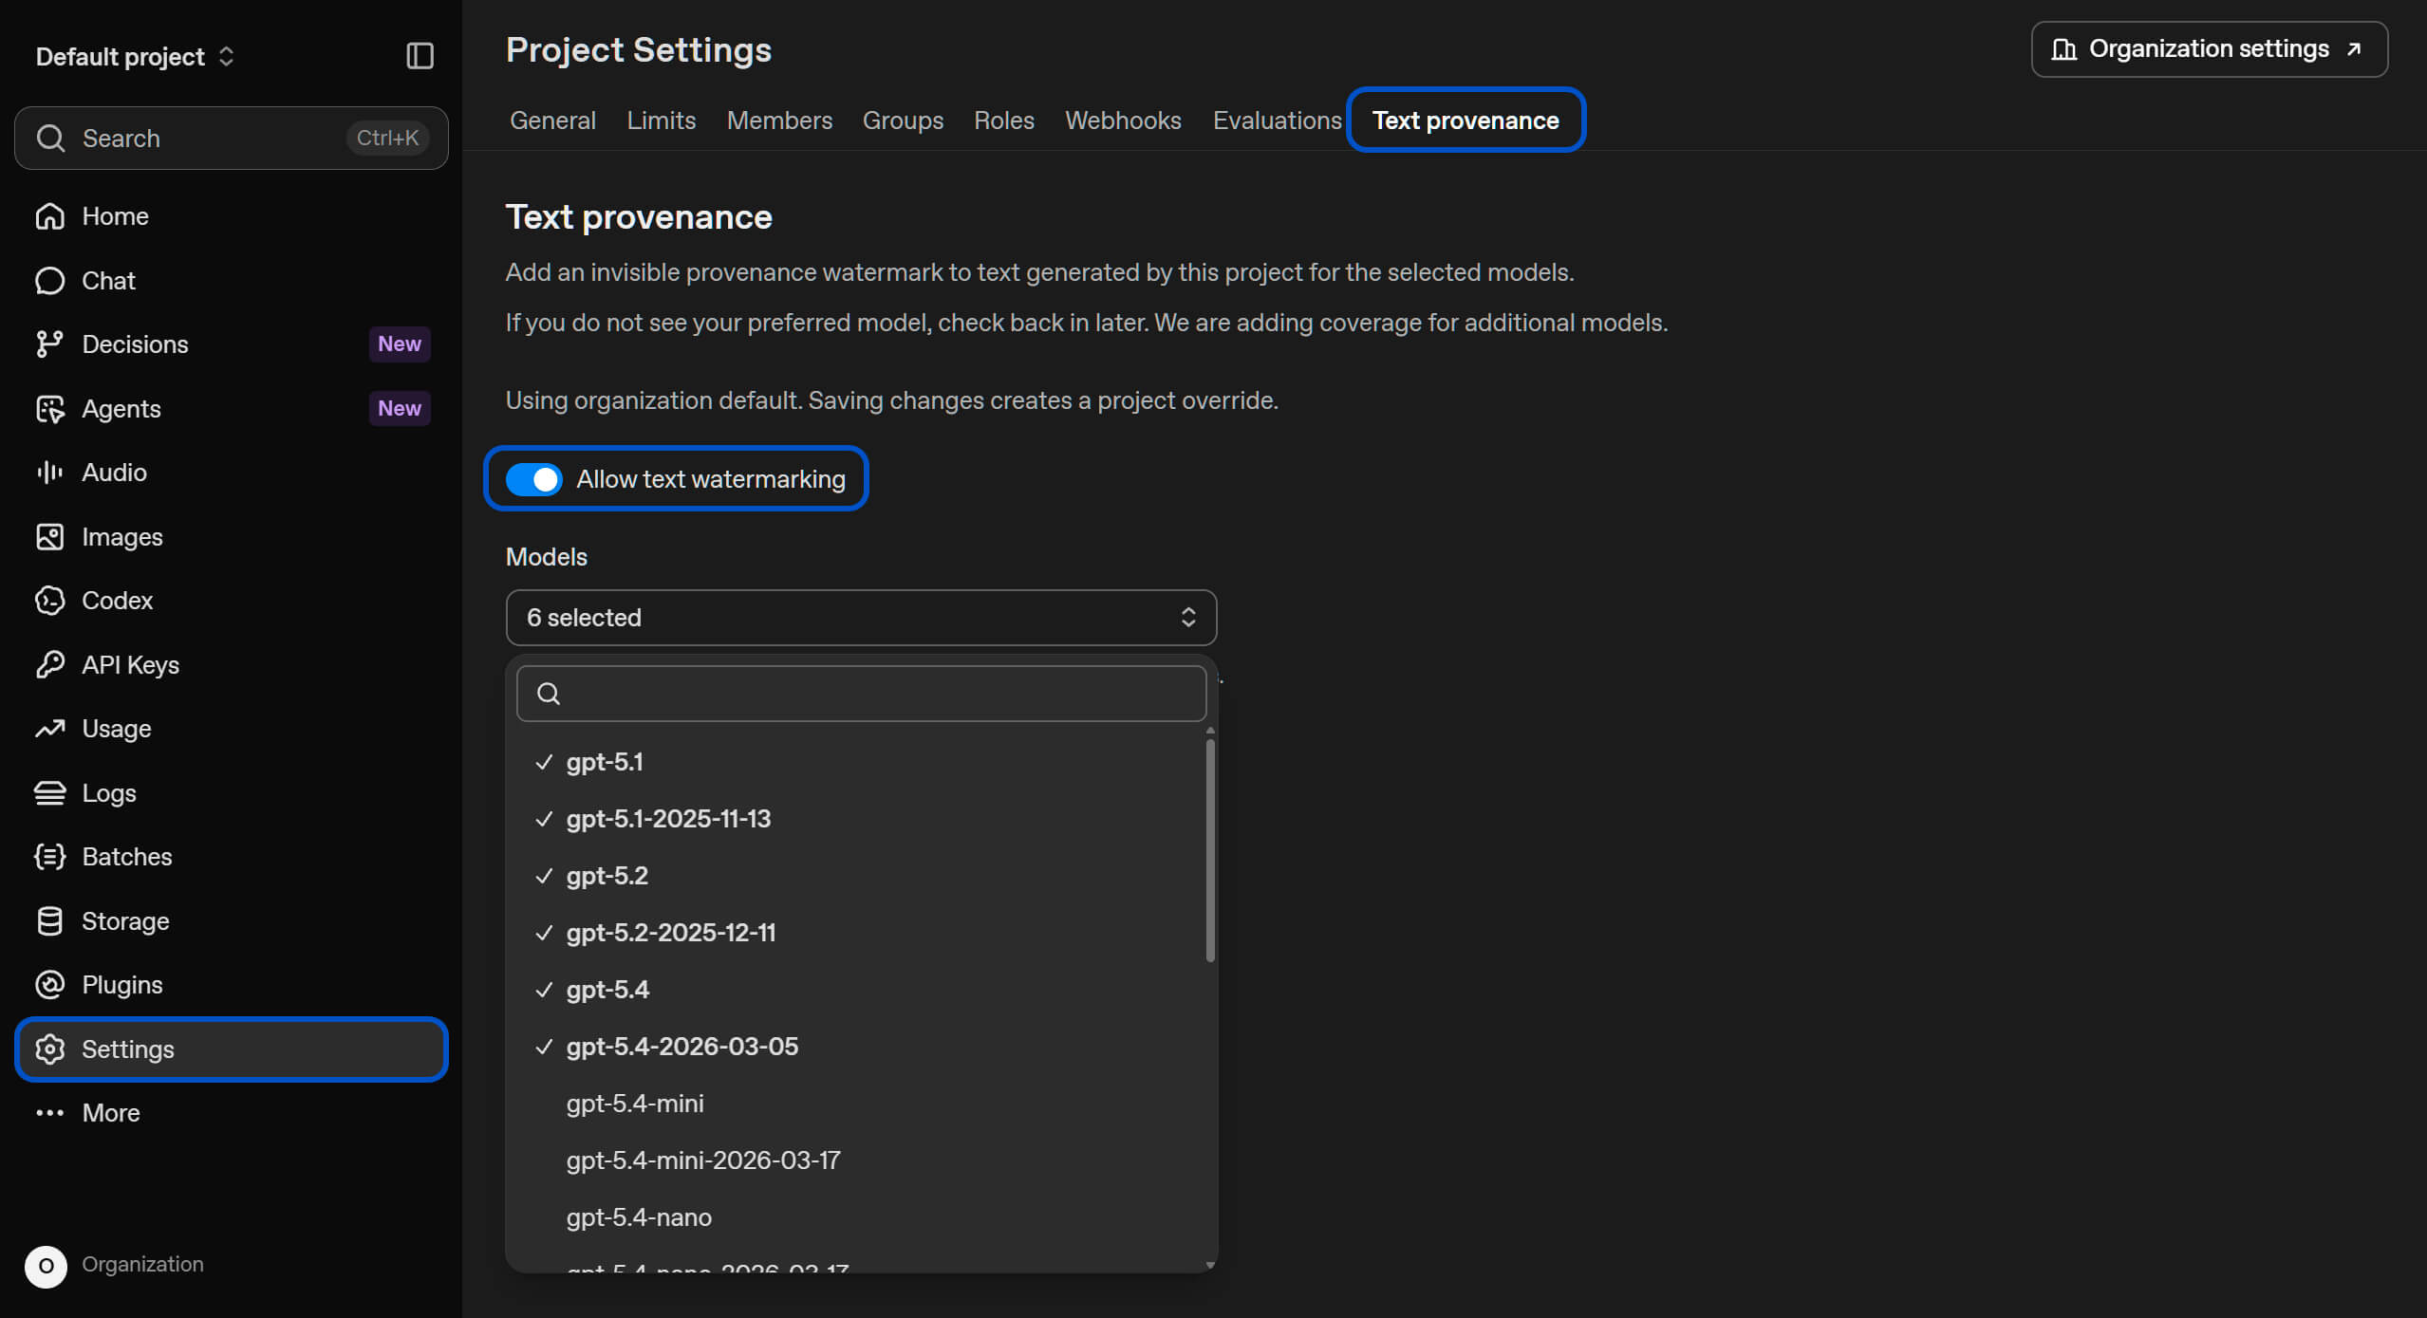The image size is (2427, 1318).
Task: Open Chat via its bubble icon
Action: (x=49, y=281)
